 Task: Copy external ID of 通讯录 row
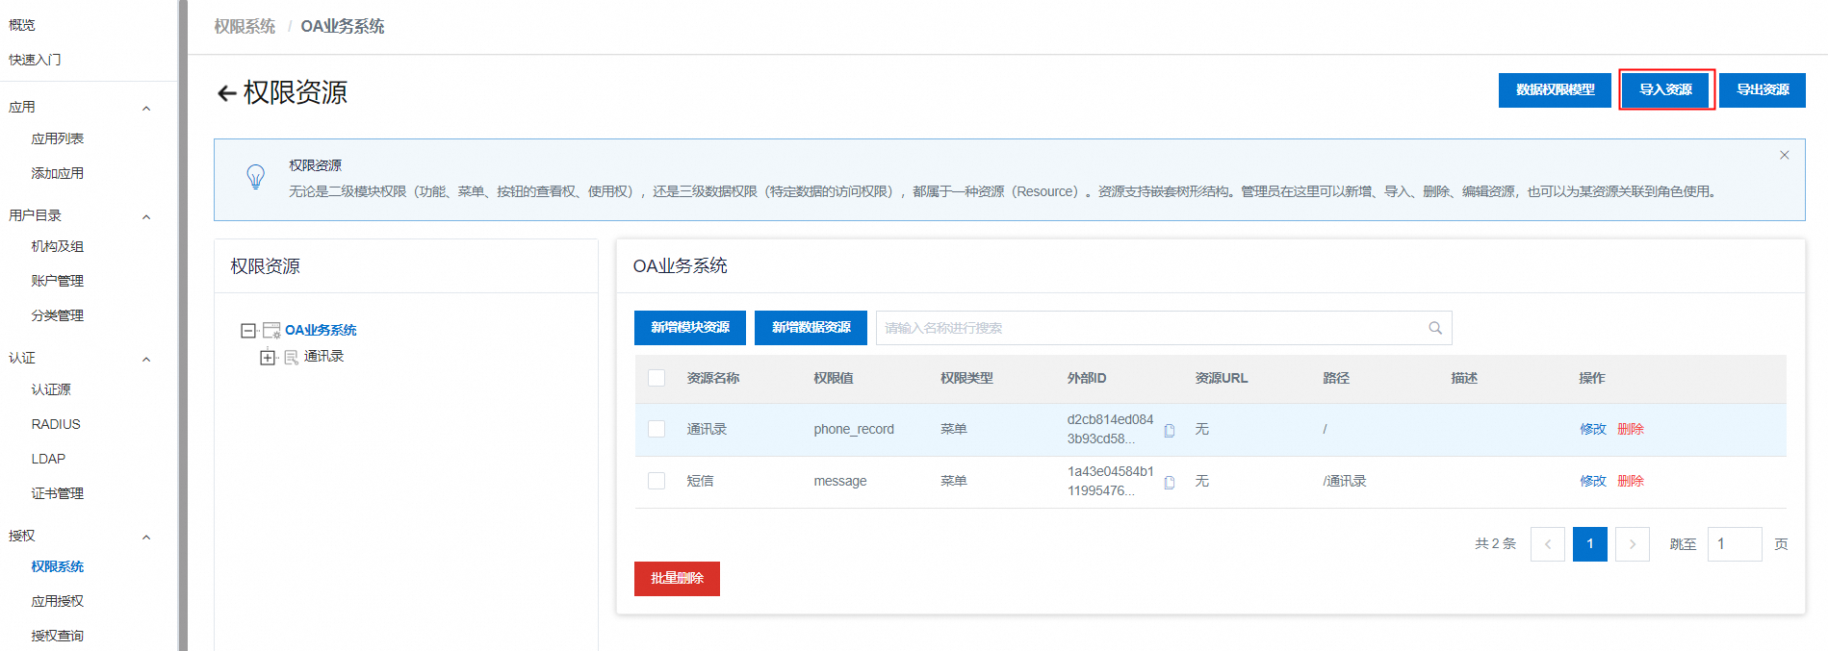coord(1170,431)
